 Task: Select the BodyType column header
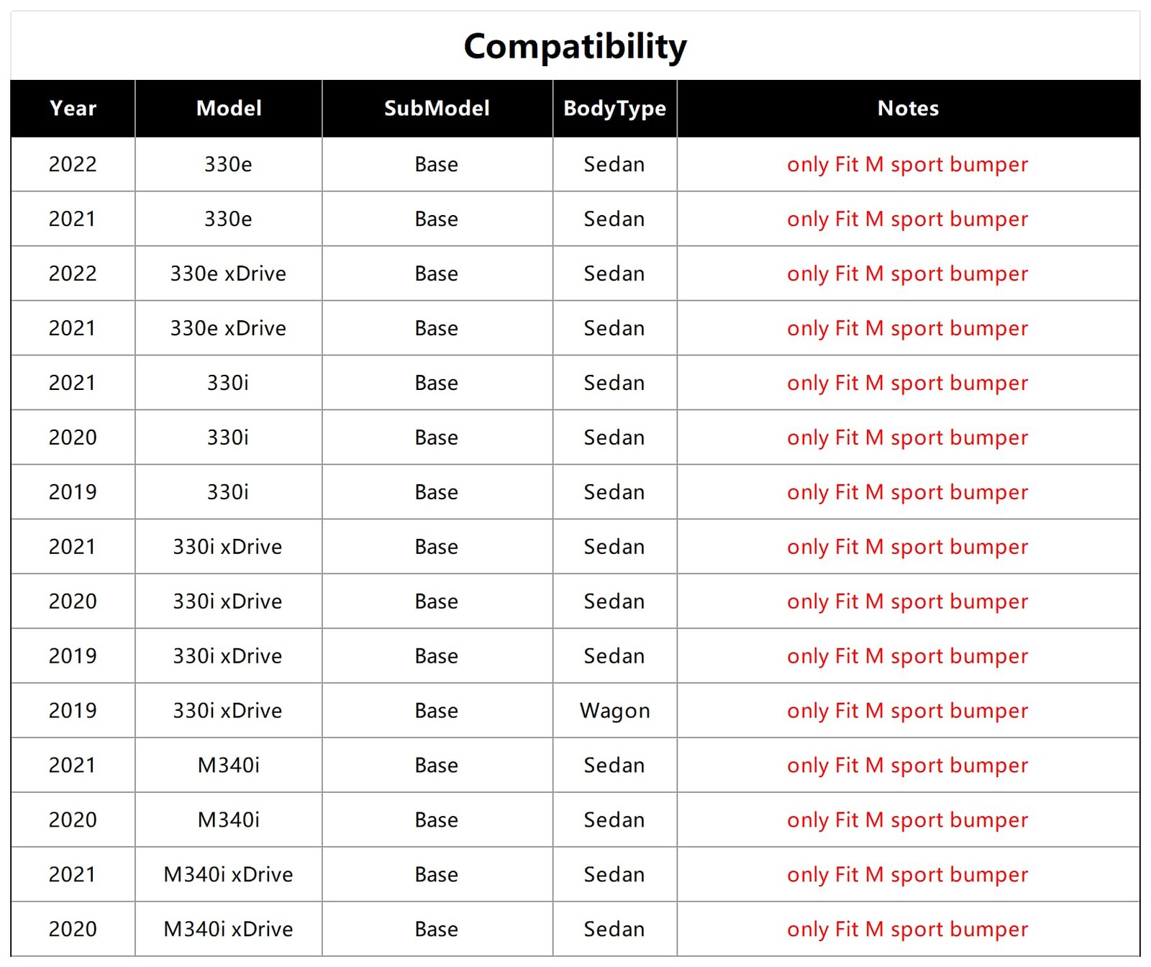click(x=614, y=109)
